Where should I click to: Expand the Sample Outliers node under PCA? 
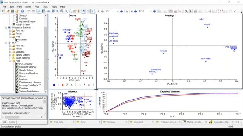(10, 55)
